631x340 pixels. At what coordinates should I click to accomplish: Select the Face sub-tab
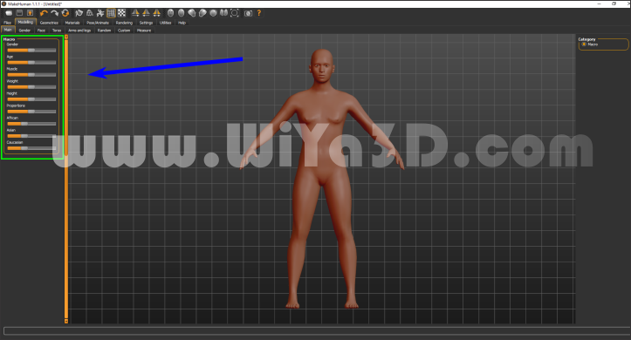pos(41,31)
